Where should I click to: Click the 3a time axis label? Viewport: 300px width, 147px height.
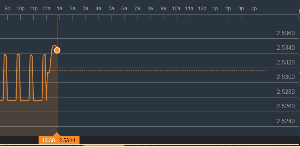85,8
